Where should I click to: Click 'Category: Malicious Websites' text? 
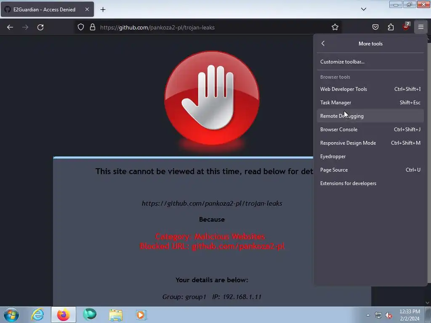[210, 236]
